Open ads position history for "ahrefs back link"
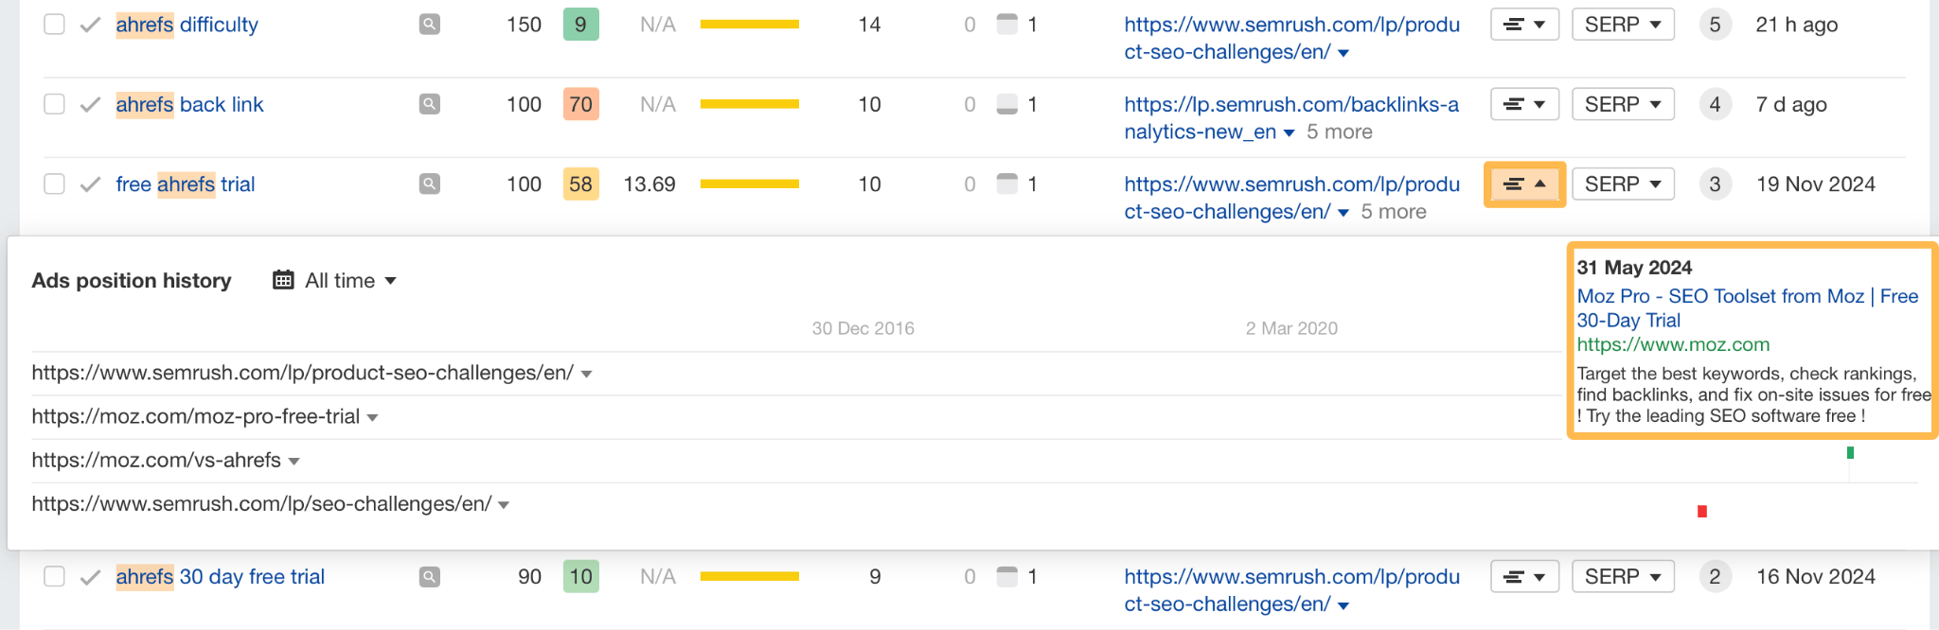This screenshot has height=630, width=1939. click(1523, 104)
